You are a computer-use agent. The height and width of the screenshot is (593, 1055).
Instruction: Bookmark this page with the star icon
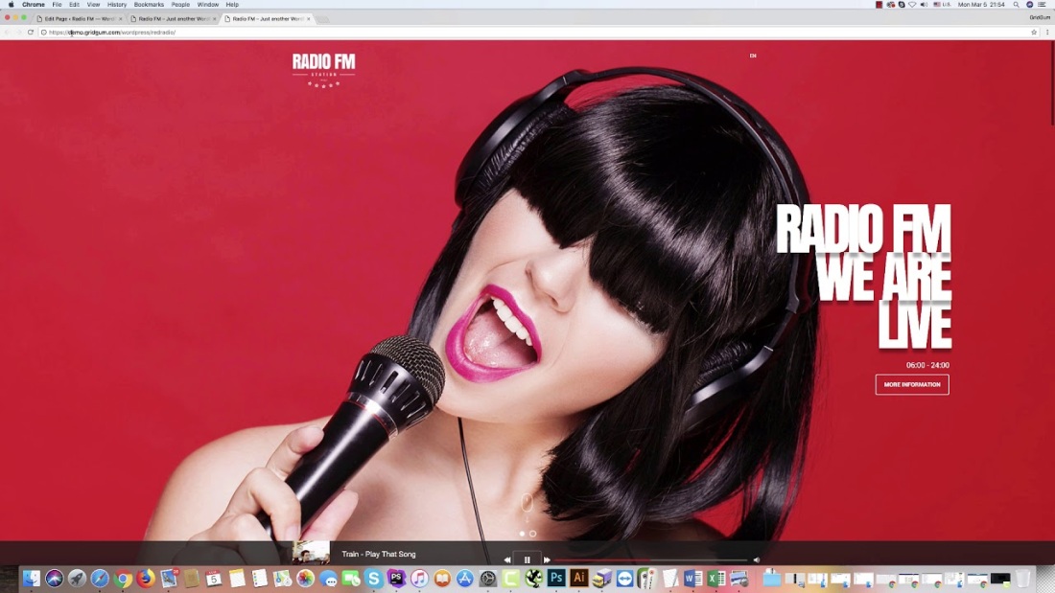[1034, 32]
